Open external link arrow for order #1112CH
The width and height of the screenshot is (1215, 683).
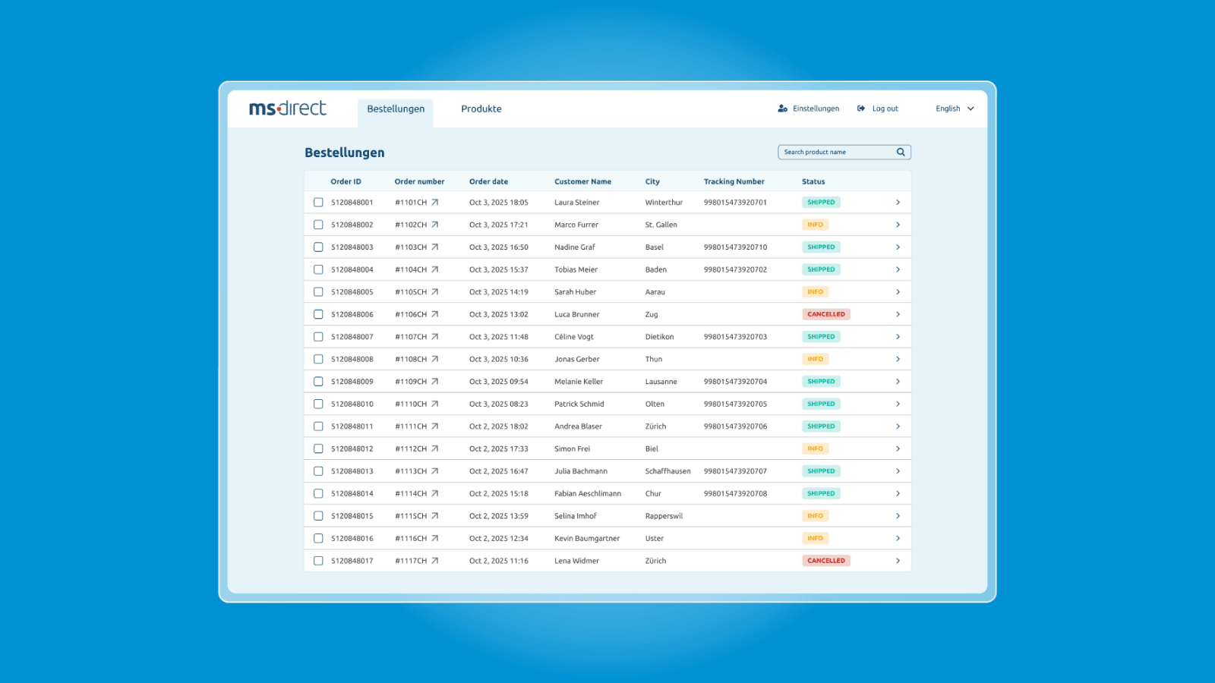click(x=435, y=449)
